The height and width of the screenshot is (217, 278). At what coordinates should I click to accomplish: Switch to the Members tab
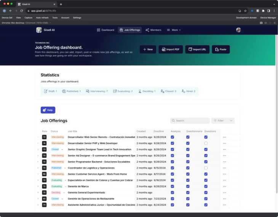coord(153,30)
